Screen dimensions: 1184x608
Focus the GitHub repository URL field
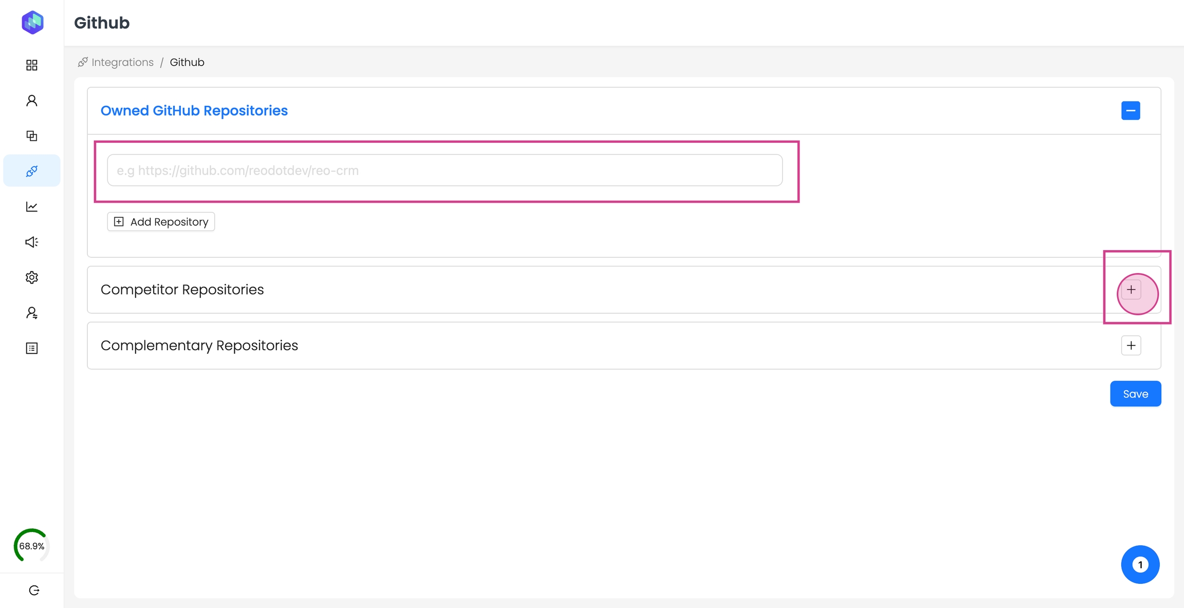(x=445, y=170)
